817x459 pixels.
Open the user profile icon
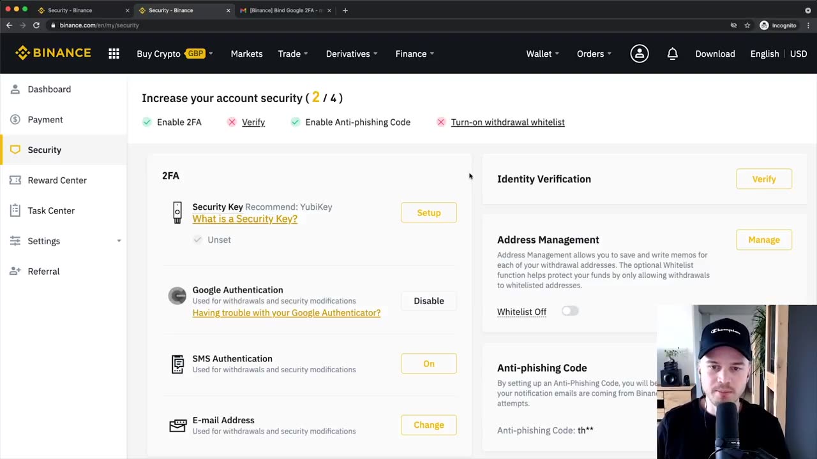tap(639, 54)
